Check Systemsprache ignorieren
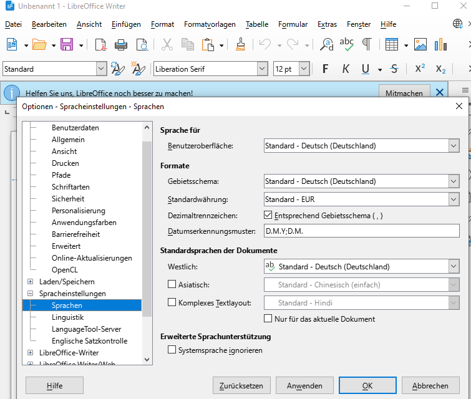 172,350
